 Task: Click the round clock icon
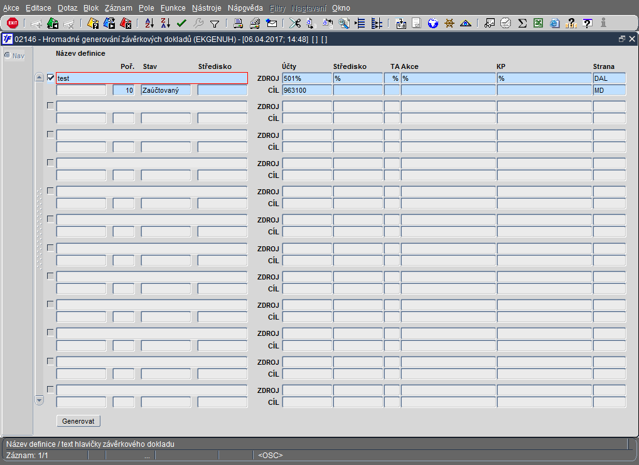click(x=505, y=24)
